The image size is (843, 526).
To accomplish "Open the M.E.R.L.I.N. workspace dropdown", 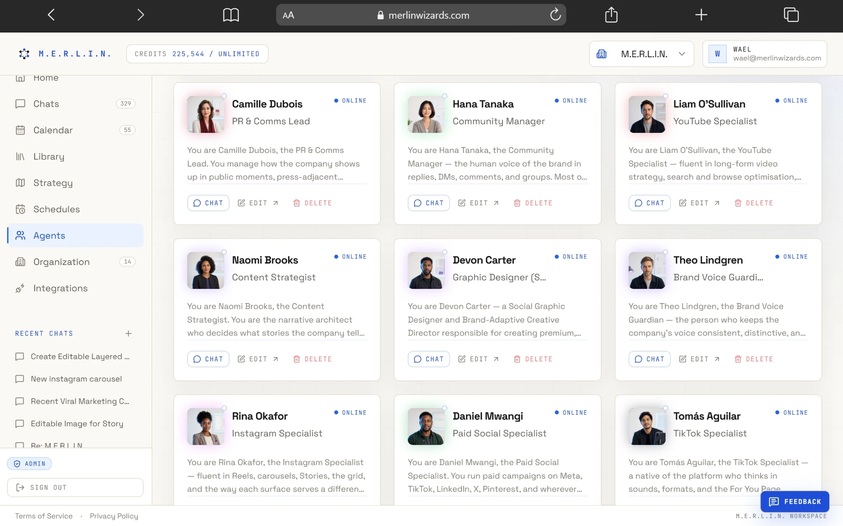I will coord(641,54).
